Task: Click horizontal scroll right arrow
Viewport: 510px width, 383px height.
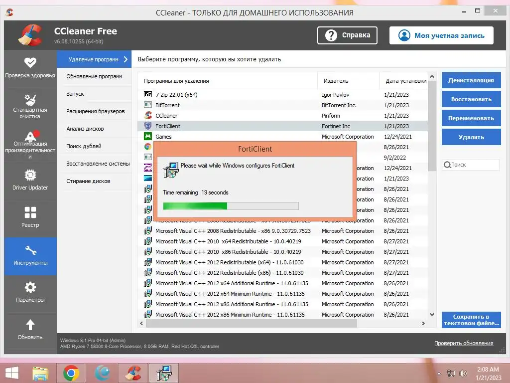Action: (x=423, y=323)
